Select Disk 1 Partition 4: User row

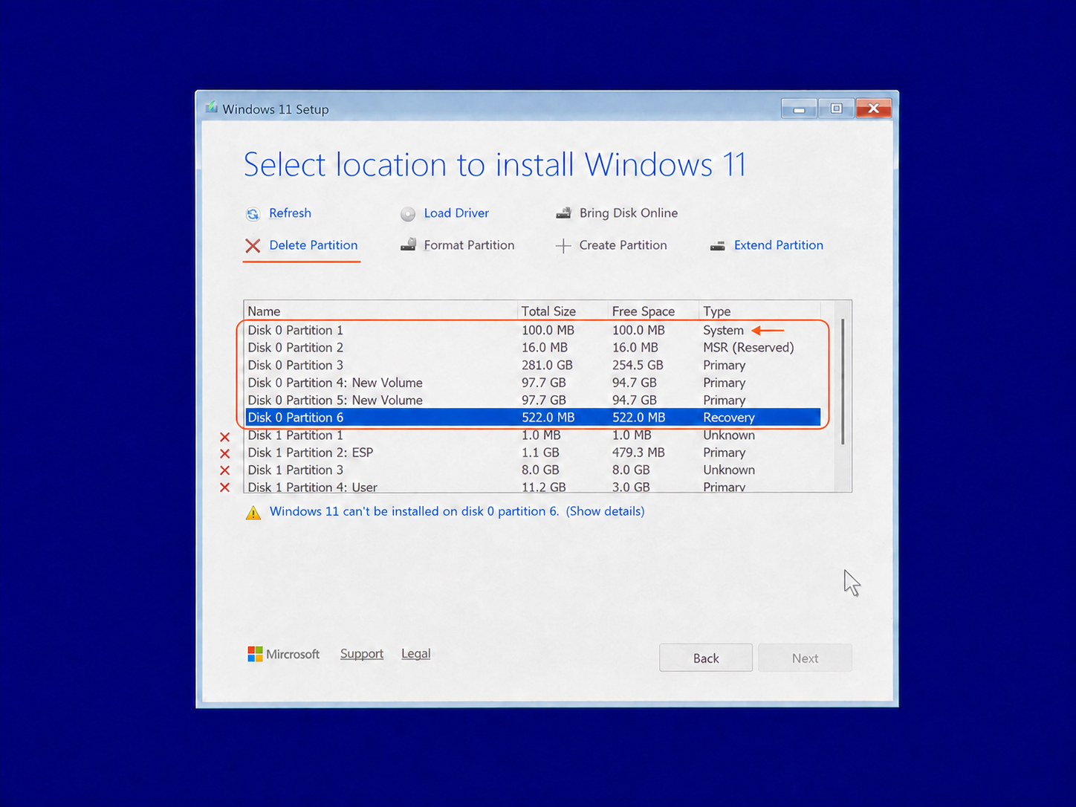(x=532, y=487)
